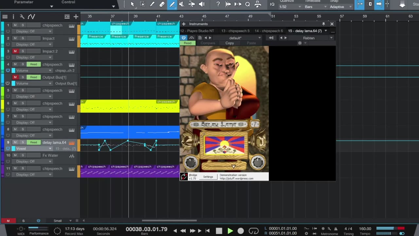Click the Paste button in plugin header
Image resolution: width=419 pixels, height=236 pixels.
(251, 43)
